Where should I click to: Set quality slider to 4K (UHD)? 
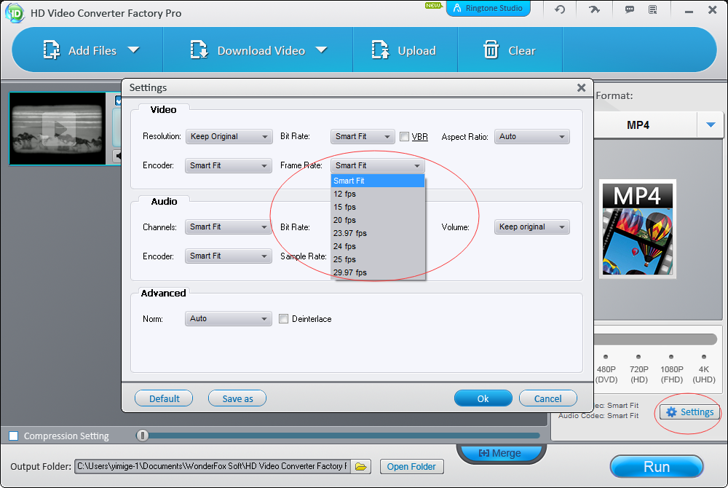tap(704, 357)
